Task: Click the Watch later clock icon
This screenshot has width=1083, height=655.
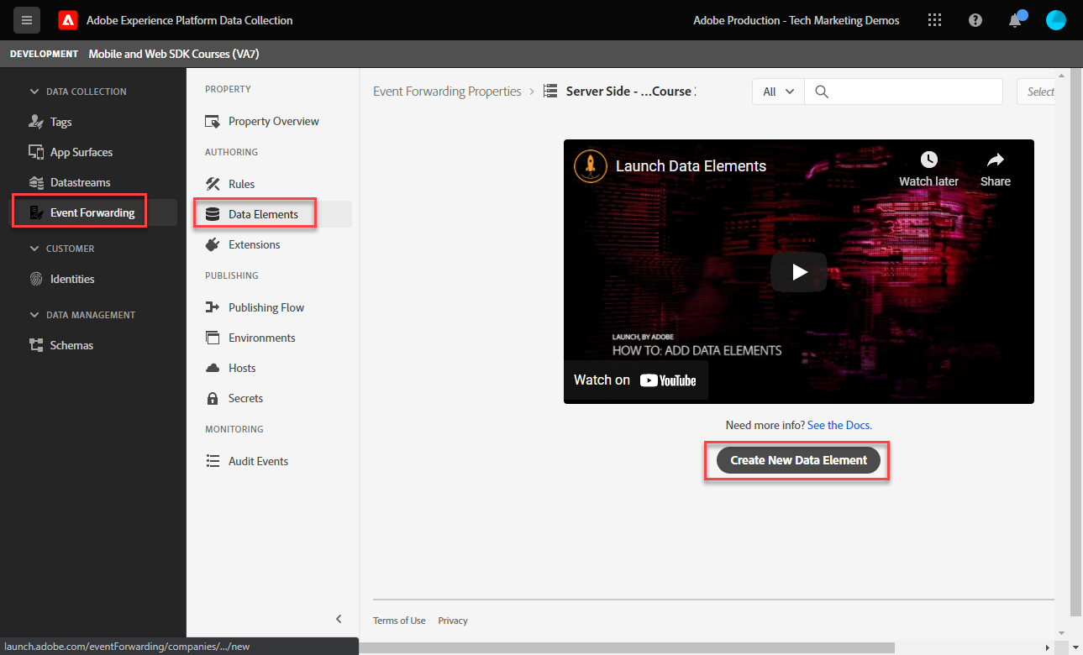Action: [x=928, y=160]
